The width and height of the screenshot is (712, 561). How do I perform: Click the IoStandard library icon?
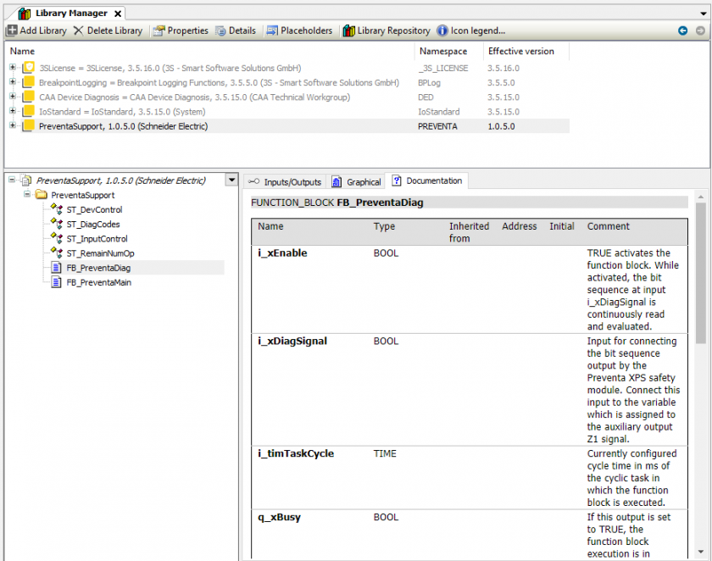click(x=29, y=111)
